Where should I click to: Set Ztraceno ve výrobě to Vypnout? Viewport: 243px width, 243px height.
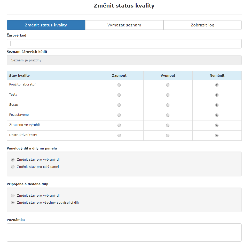pyautogui.click(x=168, y=125)
